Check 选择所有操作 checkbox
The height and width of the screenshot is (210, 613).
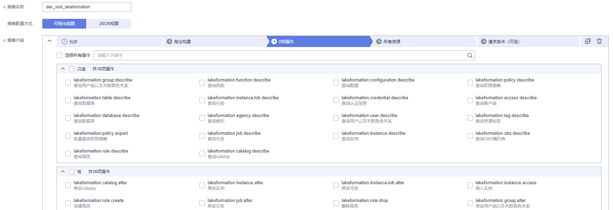pos(59,55)
